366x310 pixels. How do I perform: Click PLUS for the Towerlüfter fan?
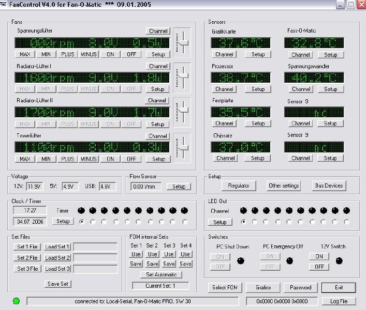coord(67,159)
